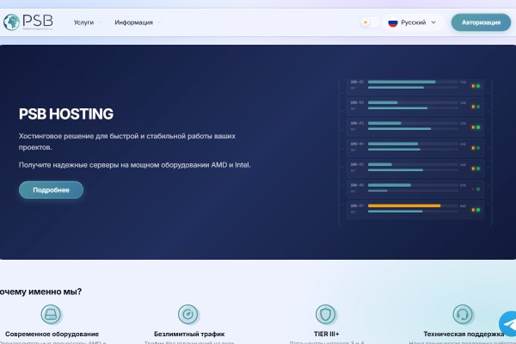The width and height of the screenshot is (516, 344).
Task: Click the PSB globe logo
Action: pyautogui.click(x=28, y=22)
